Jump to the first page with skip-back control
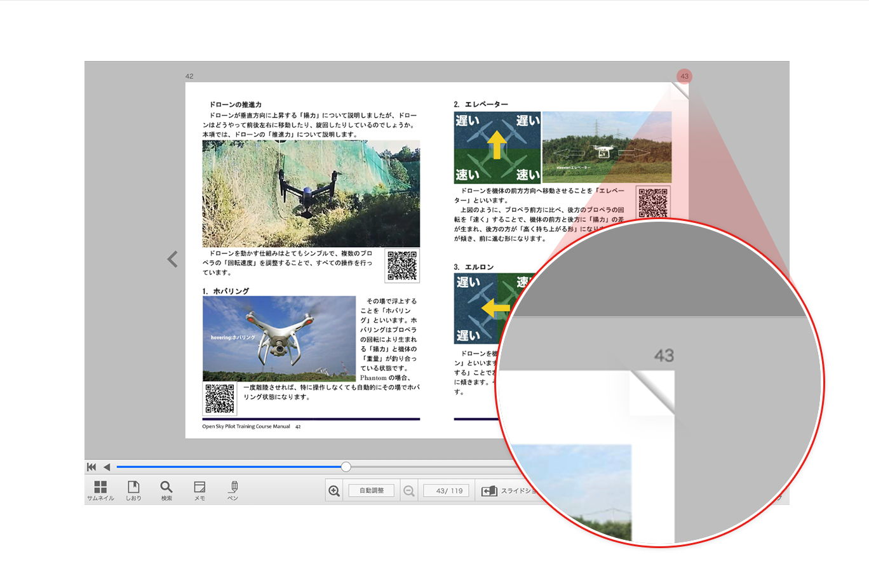Viewport: 869px width, 578px height. point(91,467)
